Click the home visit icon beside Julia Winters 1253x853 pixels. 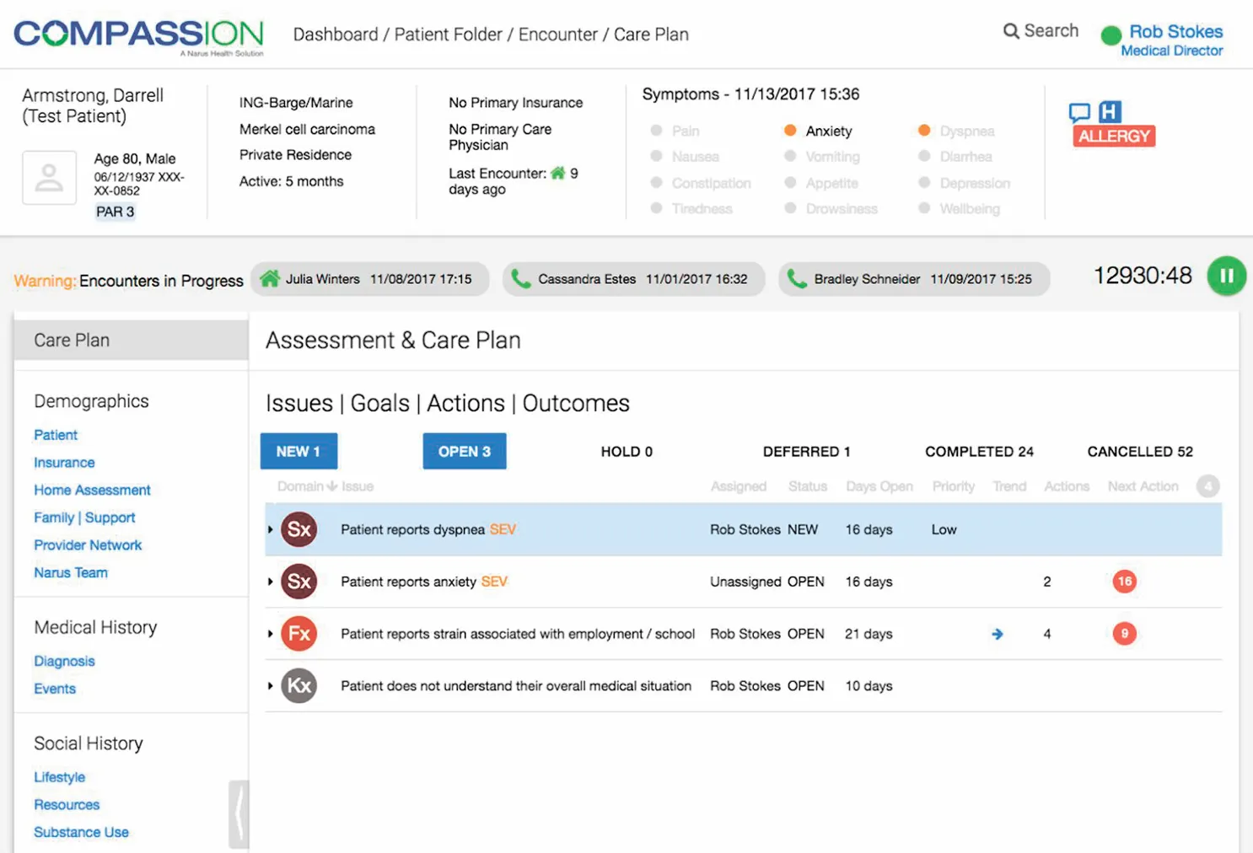[271, 278]
